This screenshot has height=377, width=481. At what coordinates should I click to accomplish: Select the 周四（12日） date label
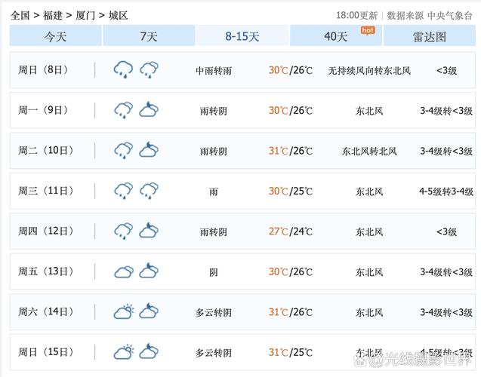pos(46,231)
